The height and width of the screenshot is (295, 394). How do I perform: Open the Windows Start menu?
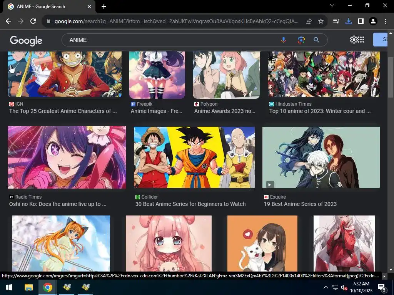click(9, 287)
